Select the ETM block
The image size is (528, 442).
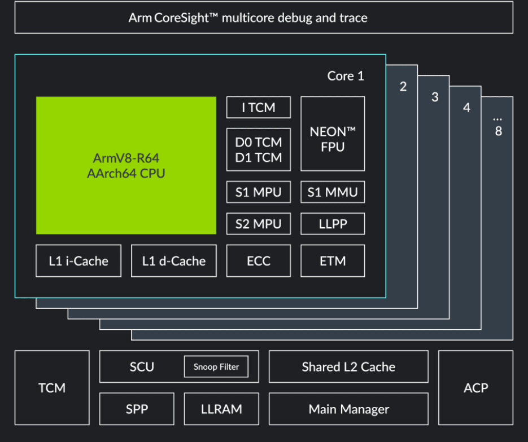[332, 260]
